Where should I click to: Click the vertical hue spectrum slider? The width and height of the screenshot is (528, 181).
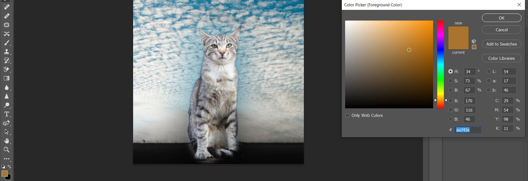tap(441, 64)
